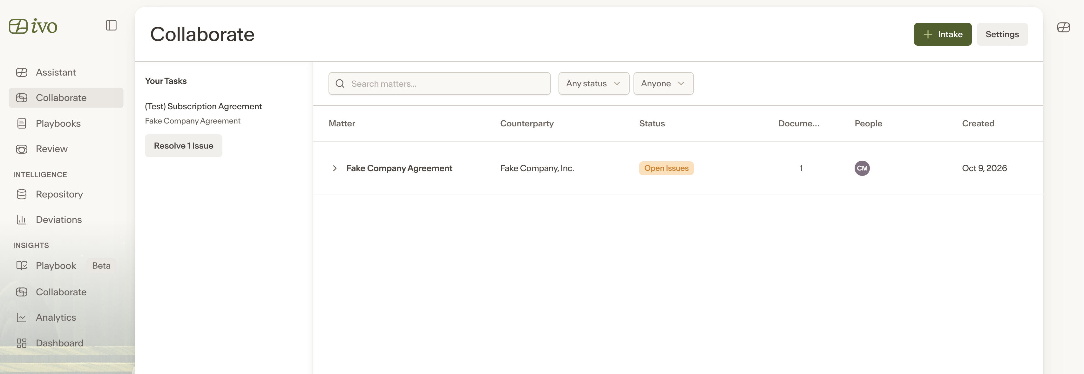
Task: Click the search magnifier icon
Action: [340, 84]
